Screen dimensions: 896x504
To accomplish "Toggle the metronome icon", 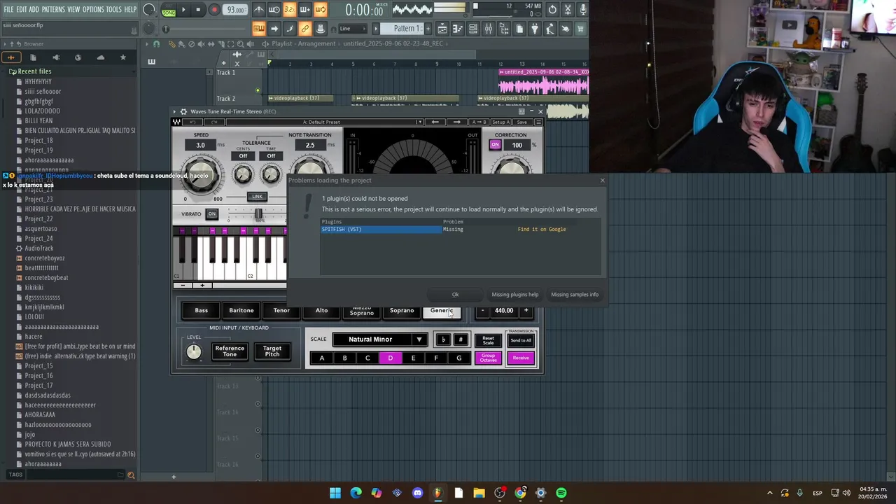I will [x=259, y=10].
